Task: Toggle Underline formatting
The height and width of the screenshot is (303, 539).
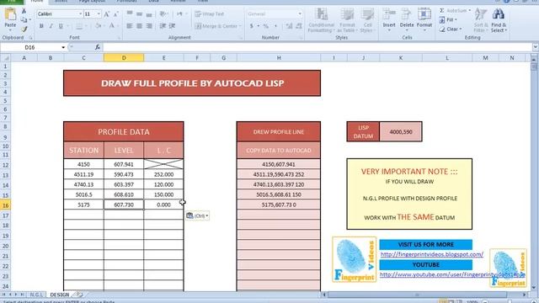Action: (x=61, y=26)
